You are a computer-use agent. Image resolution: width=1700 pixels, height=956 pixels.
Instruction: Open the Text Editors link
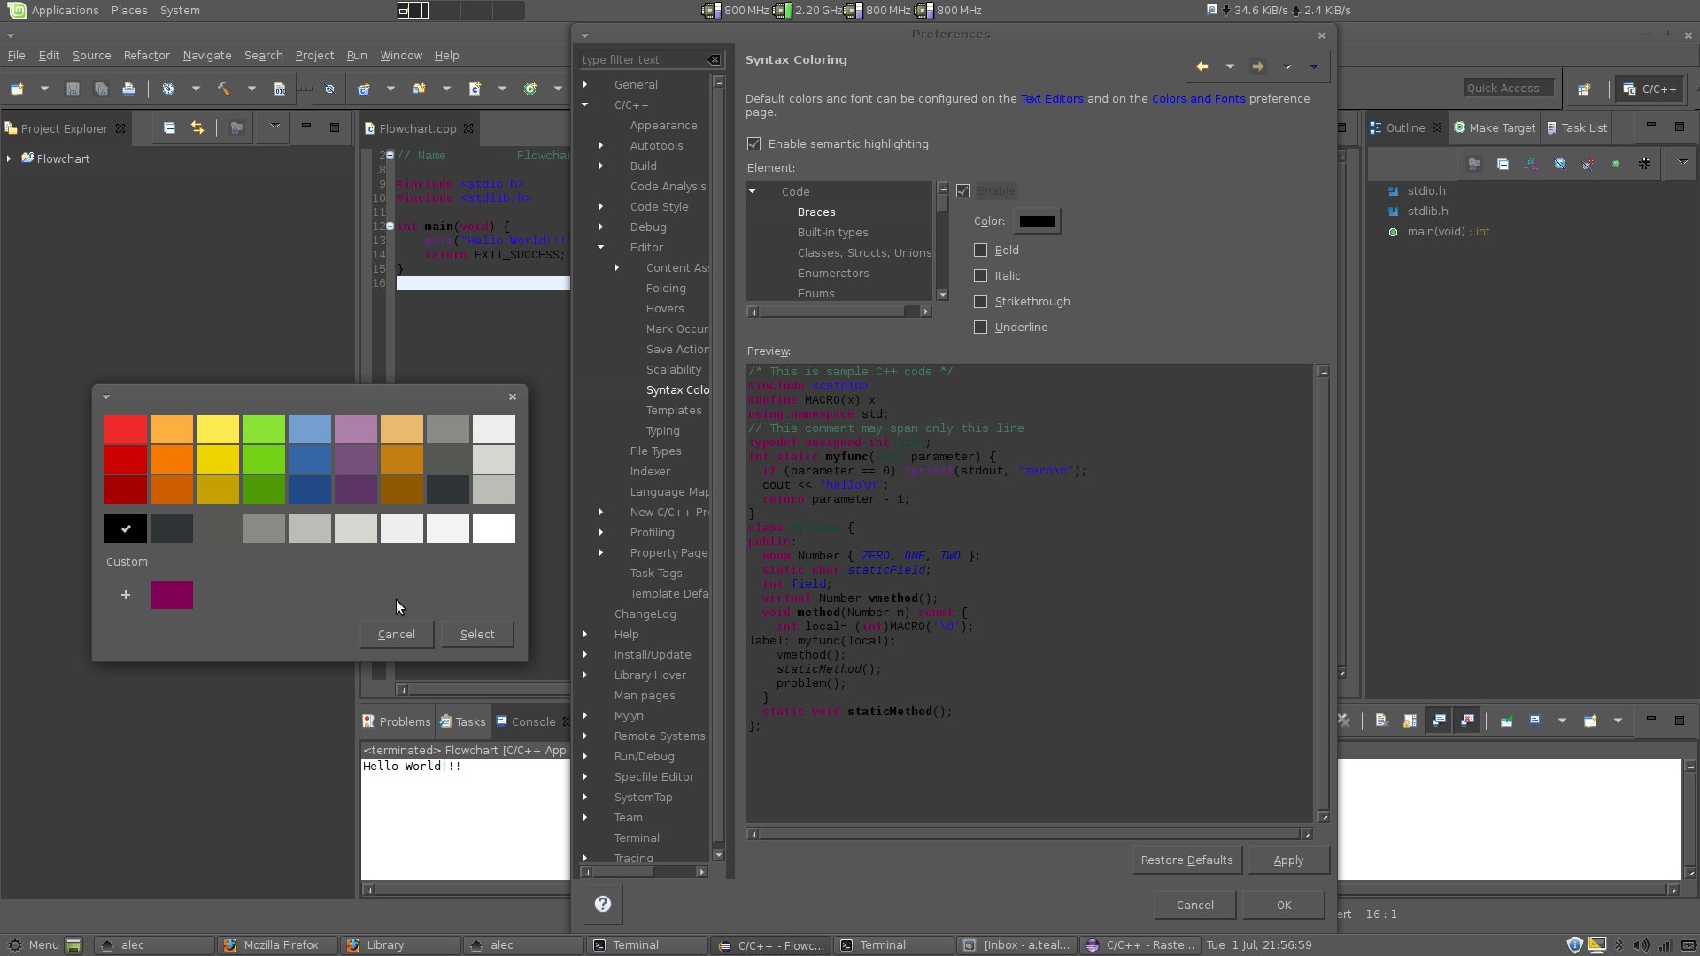(1052, 98)
